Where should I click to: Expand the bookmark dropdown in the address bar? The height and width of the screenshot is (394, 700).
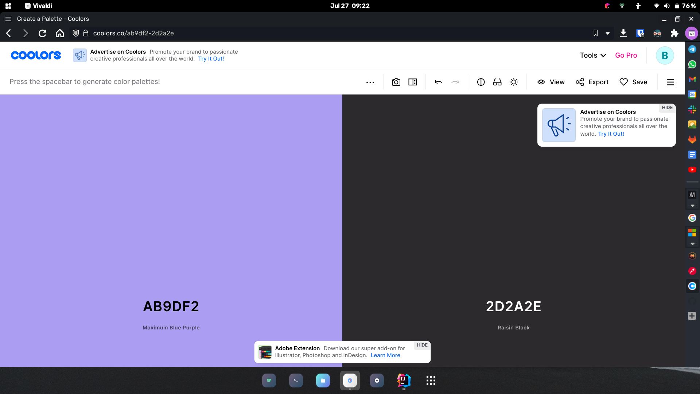[607, 33]
